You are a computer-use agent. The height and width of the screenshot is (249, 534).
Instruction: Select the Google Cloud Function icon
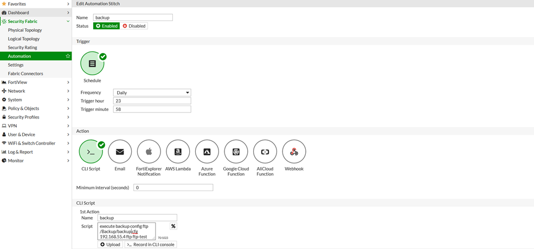click(x=236, y=152)
